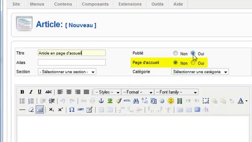Viewport: 252px width, 142px height.
Task: Insert new layer with dashed square icon
Action: (x=206, y=101)
